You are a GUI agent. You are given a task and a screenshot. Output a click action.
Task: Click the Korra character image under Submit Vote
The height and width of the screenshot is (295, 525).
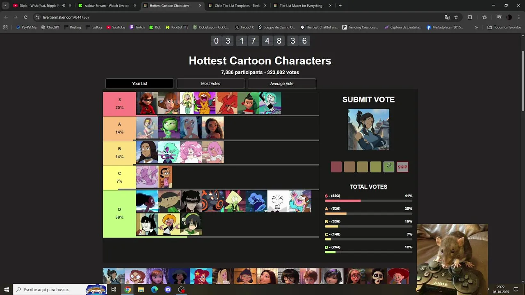tap(368, 129)
